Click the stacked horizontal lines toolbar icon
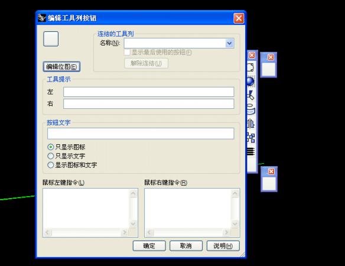Viewport: 345px width, 266px height. 251,151
